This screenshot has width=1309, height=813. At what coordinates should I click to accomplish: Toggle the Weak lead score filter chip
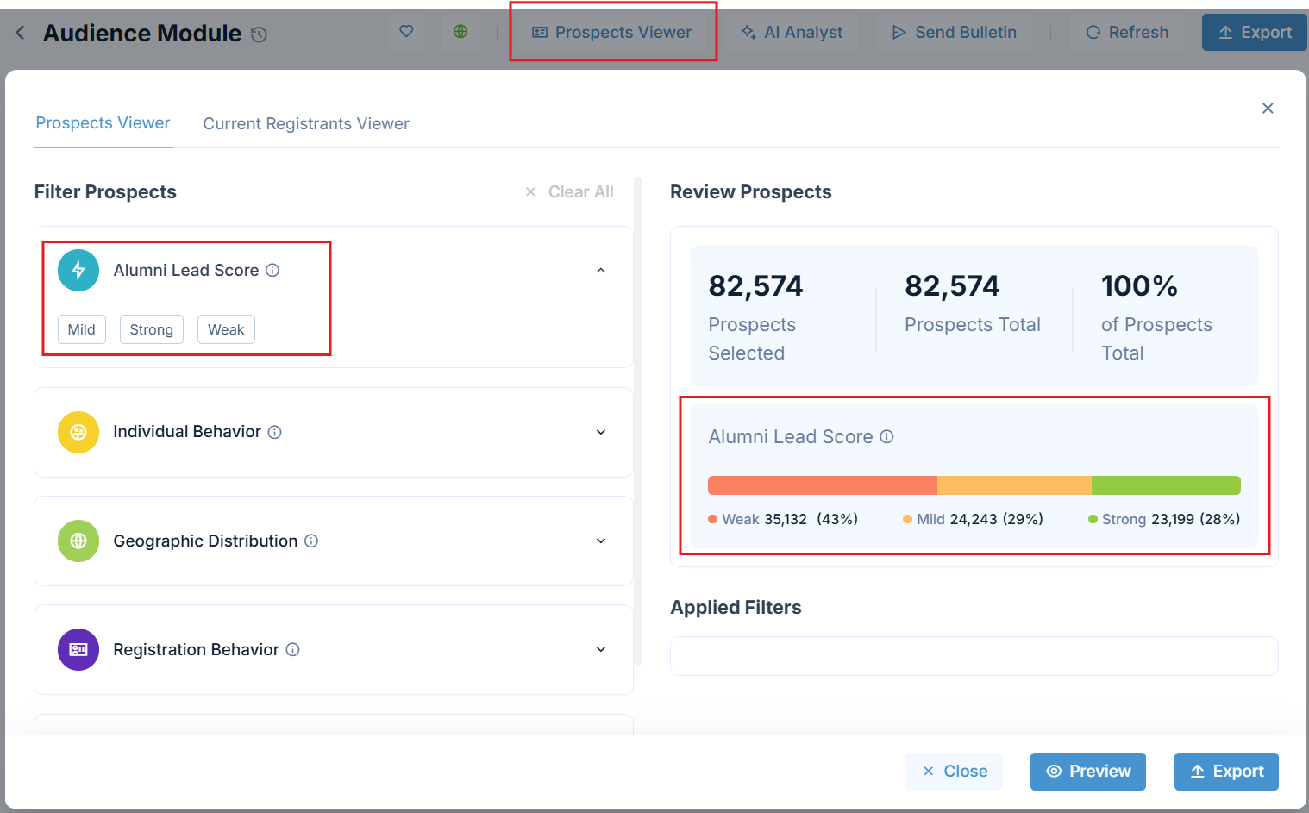coord(226,329)
